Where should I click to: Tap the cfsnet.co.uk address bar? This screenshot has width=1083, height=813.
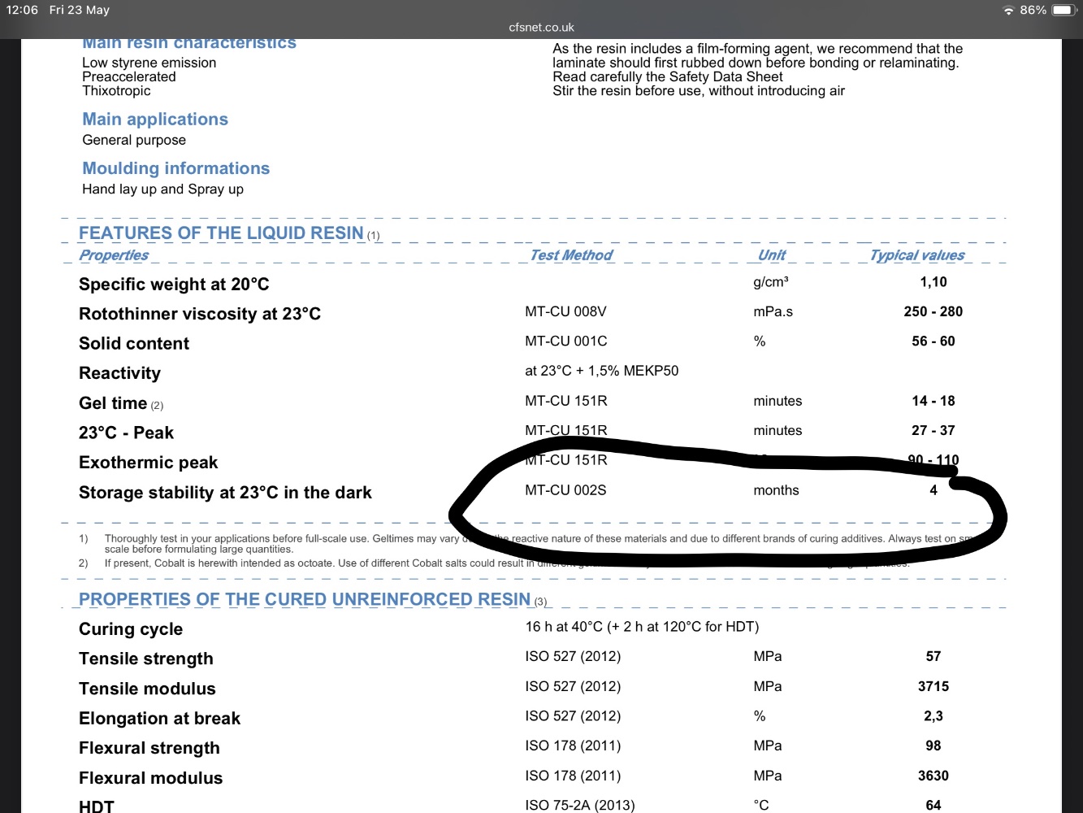pyautogui.click(x=541, y=28)
